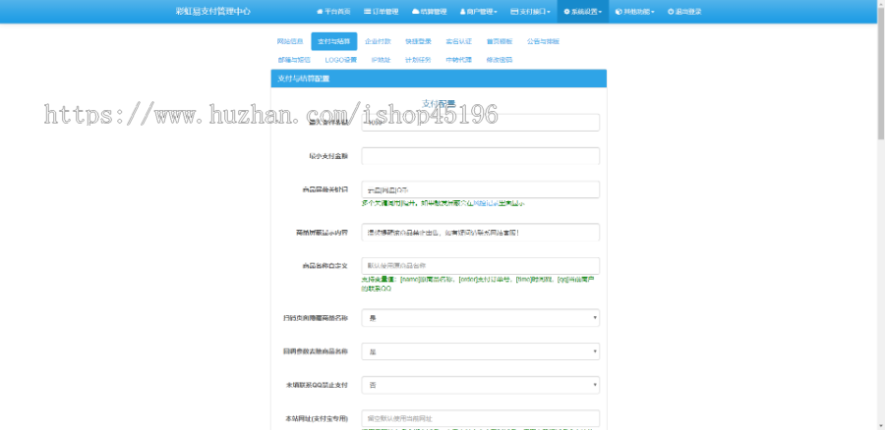This screenshot has width=885, height=430.
Task: Open the 平台首页 home nav item
Action: 333,11
